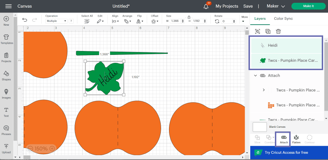
Task: Click the Attach tool
Action: click(284, 139)
